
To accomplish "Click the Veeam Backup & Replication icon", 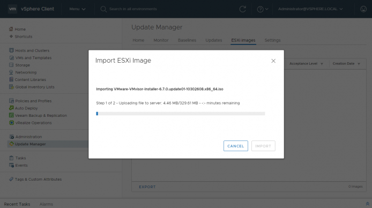I will coord(11,115).
